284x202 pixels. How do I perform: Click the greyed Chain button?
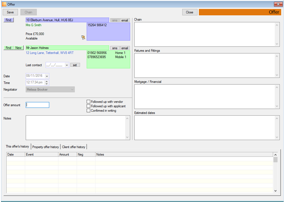(x=29, y=12)
